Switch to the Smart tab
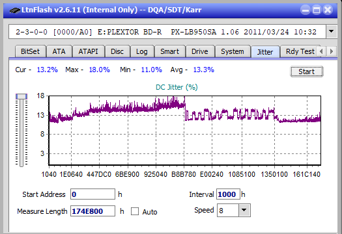This screenshot has width=342, height=234. (x=169, y=51)
